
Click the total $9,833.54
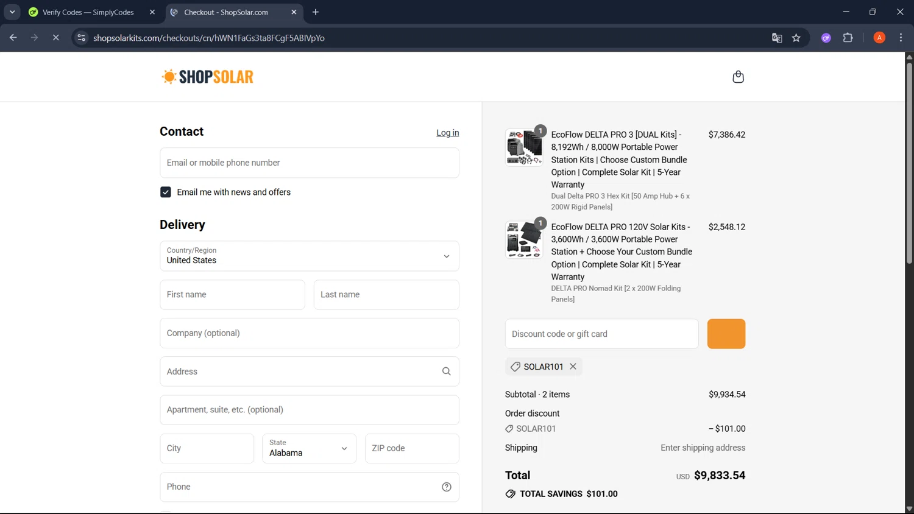720,476
